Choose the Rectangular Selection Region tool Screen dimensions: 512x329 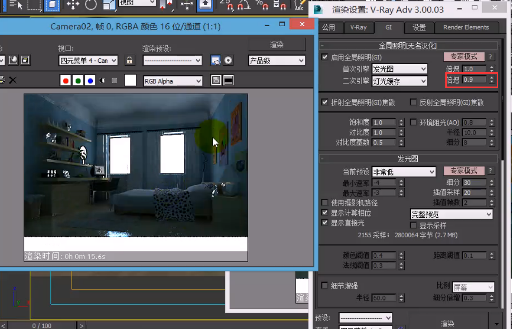click(x=34, y=5)
